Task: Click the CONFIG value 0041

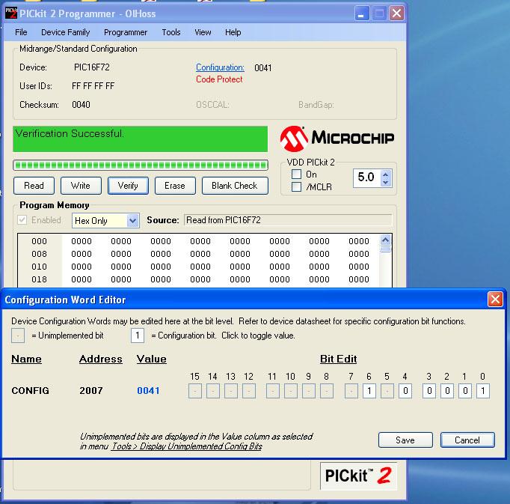Action: [x=148, y=390]
